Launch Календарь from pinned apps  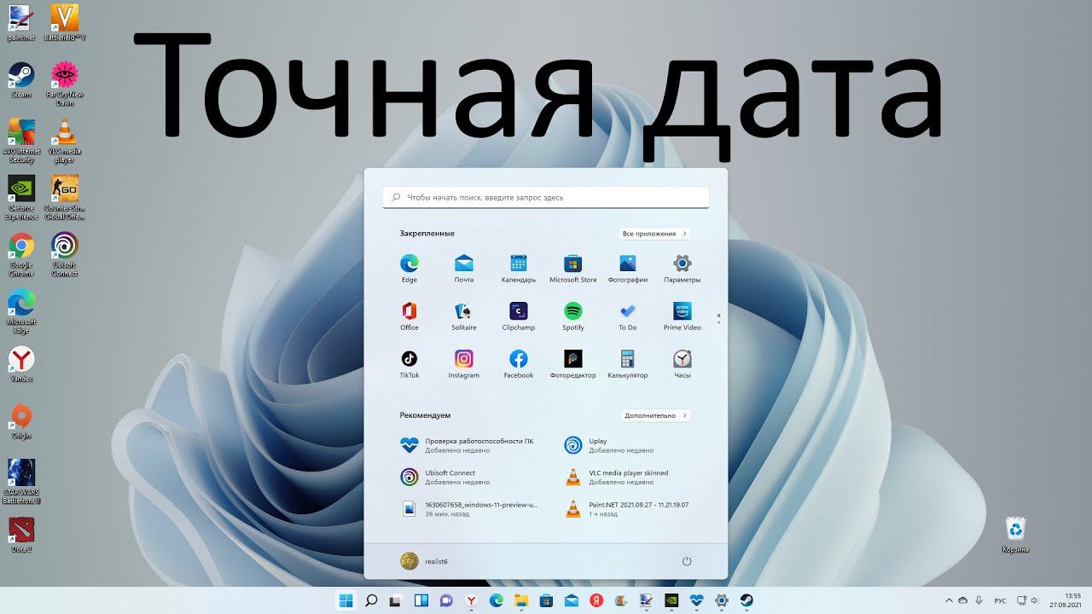[519, 268]
